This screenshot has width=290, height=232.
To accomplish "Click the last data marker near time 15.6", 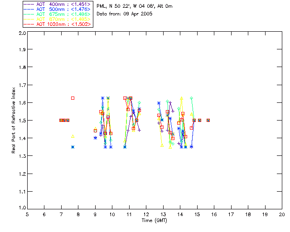I will [208, 120].
